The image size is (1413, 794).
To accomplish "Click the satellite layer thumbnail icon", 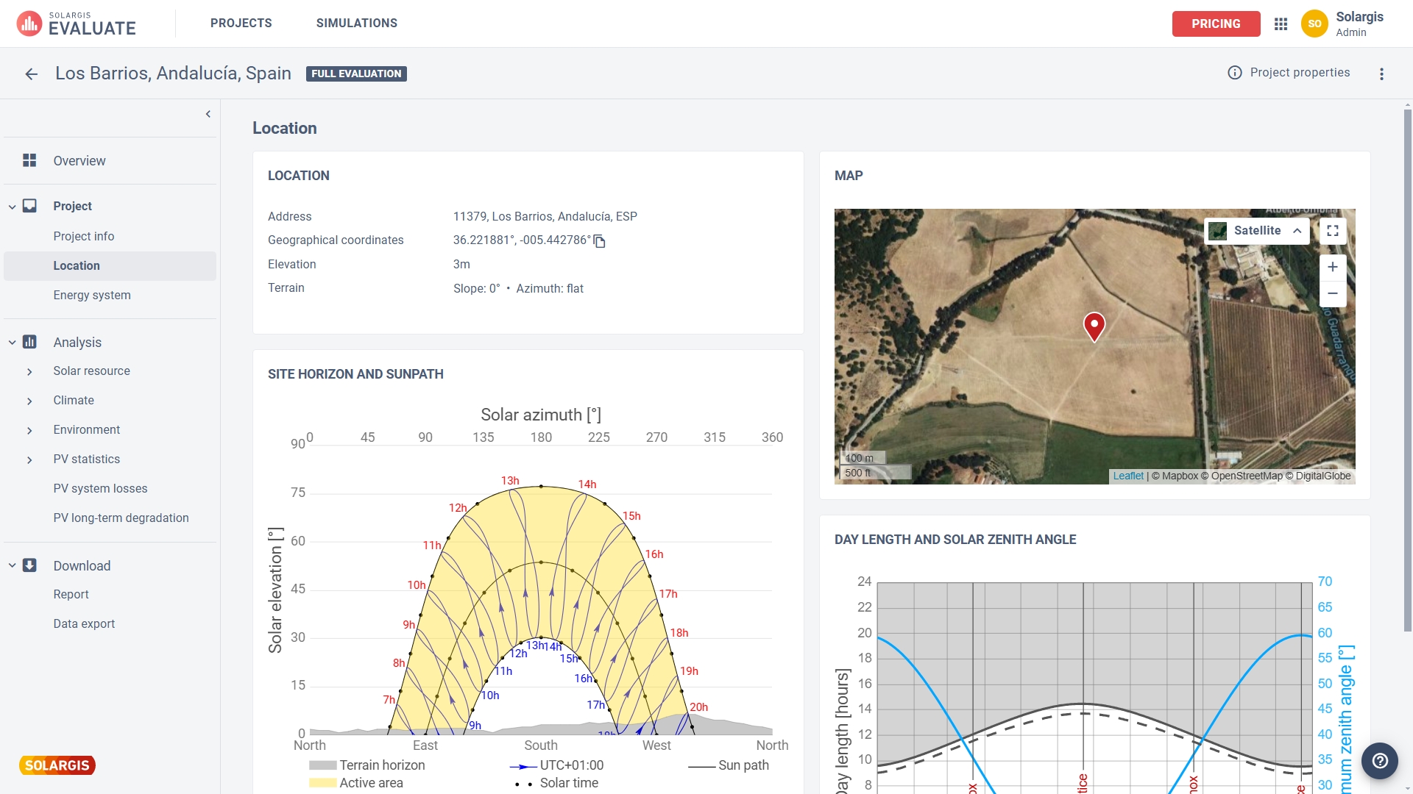I will 1218,231.
